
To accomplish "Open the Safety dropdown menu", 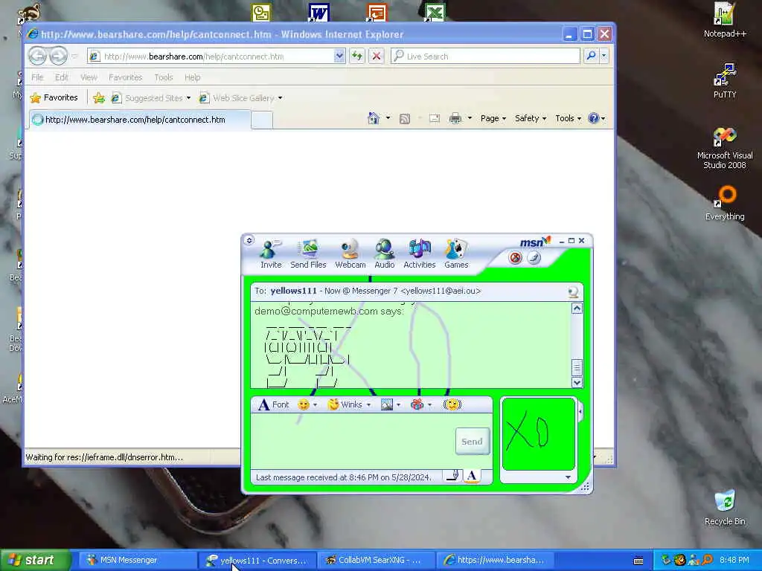I will [530, 118].
